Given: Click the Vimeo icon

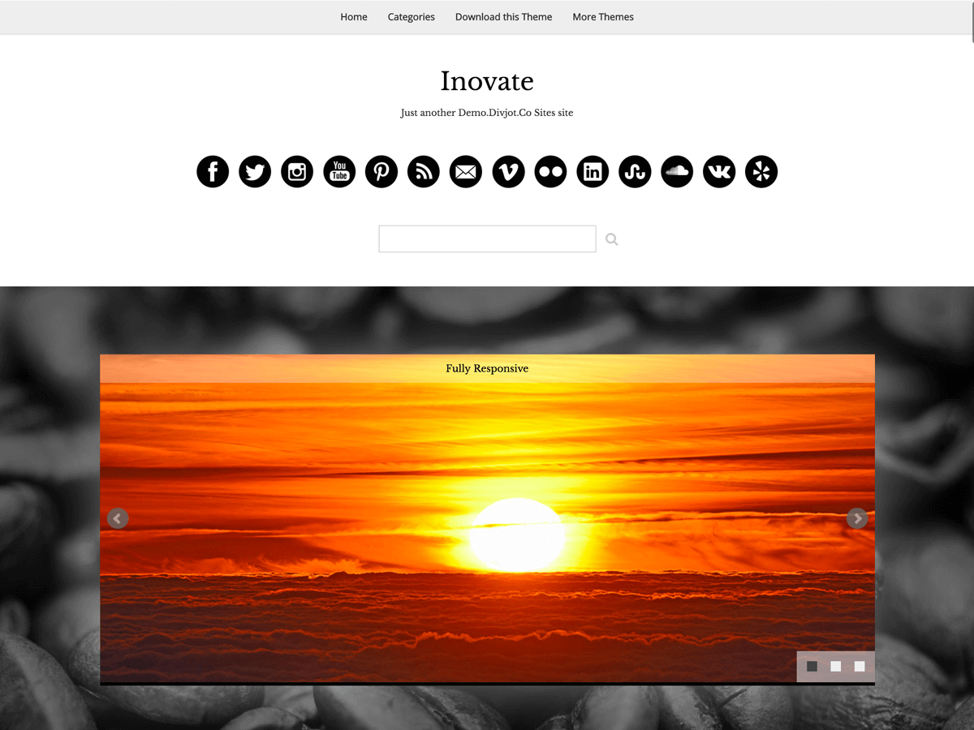Looking at the screenshot, I should [508, 171].
